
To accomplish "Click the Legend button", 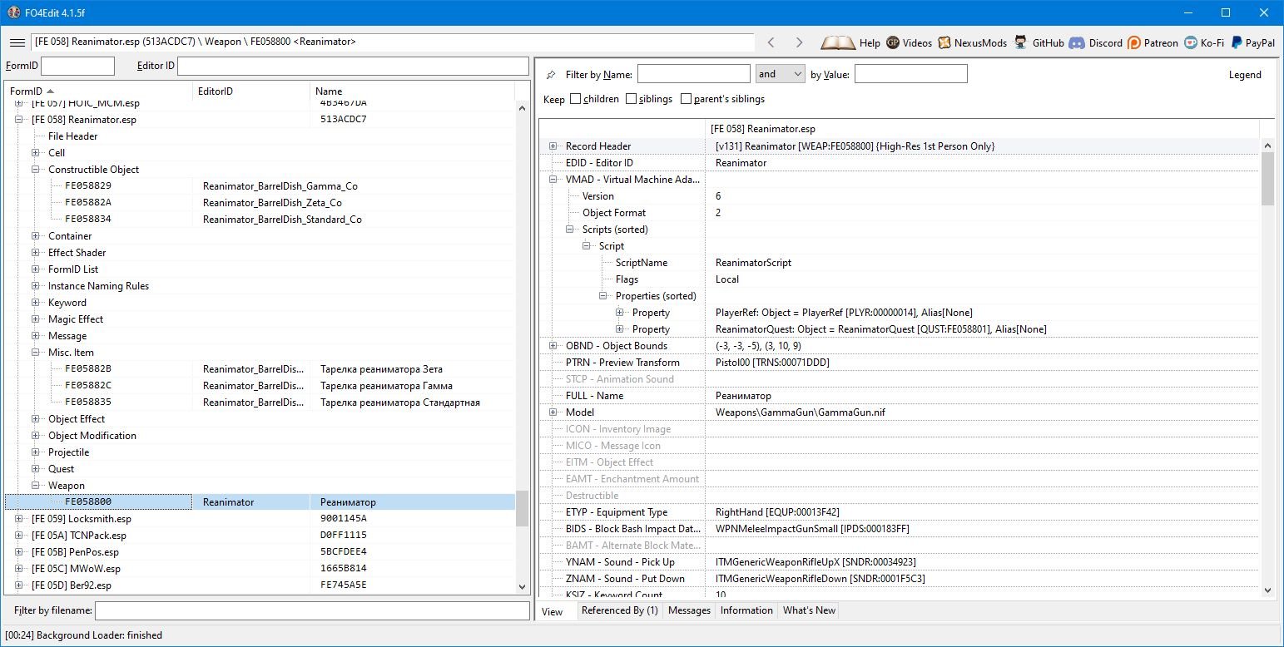I will (1245, 74).
